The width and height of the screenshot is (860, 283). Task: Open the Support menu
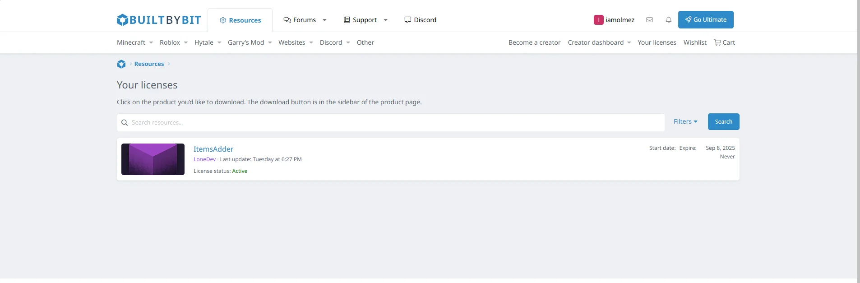(x=360, y=20)
